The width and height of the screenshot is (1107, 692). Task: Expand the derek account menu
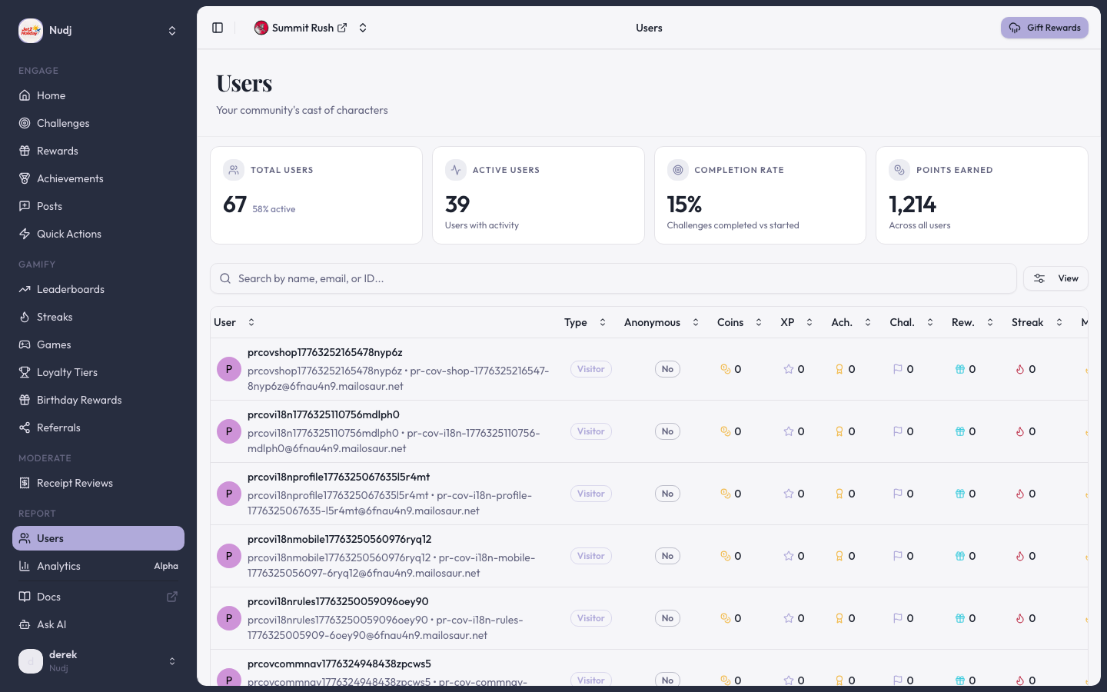(x=171, y=661)
